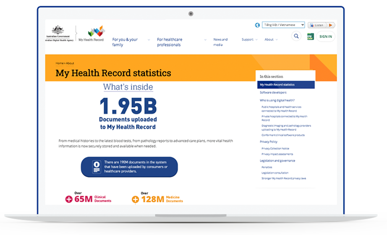Open For you & your family menu

(125, 42)
